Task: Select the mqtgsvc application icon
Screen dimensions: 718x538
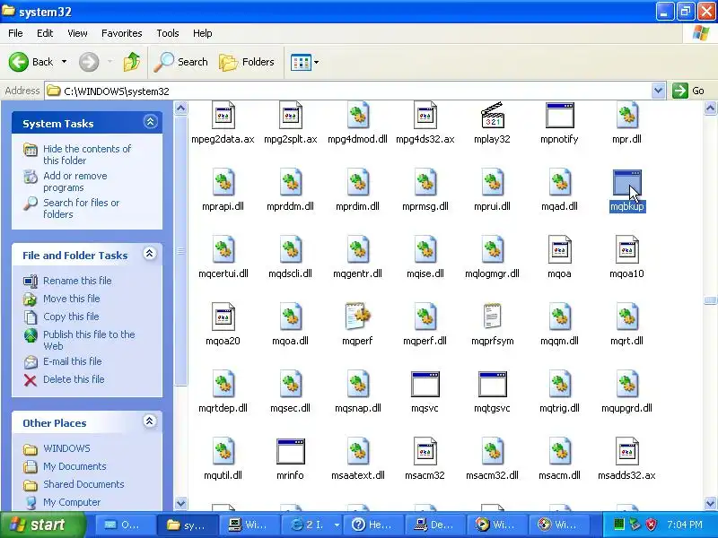Action: (492, 385)
